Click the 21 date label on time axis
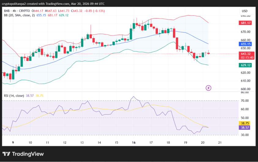This screenshot has width=258, height=162. tap(219, 143)
